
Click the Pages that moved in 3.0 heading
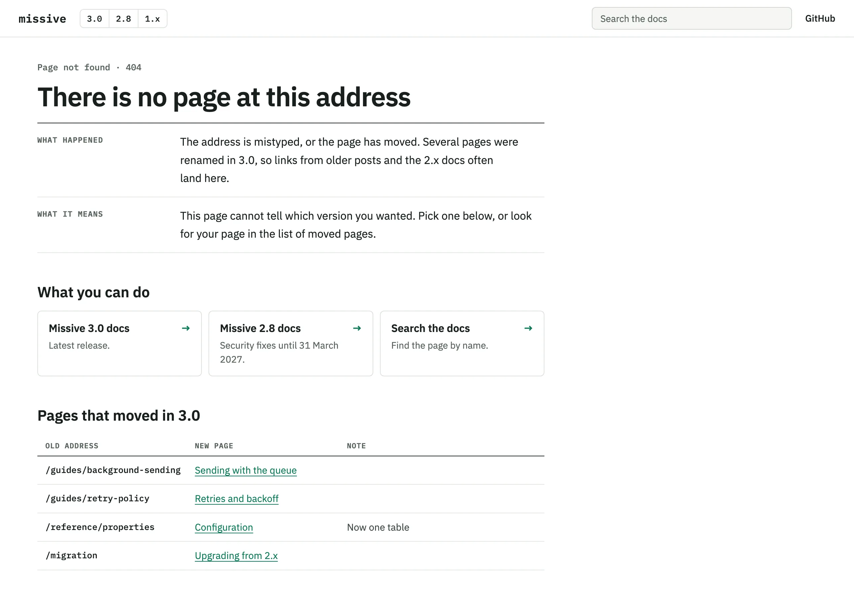coord(119,416)
